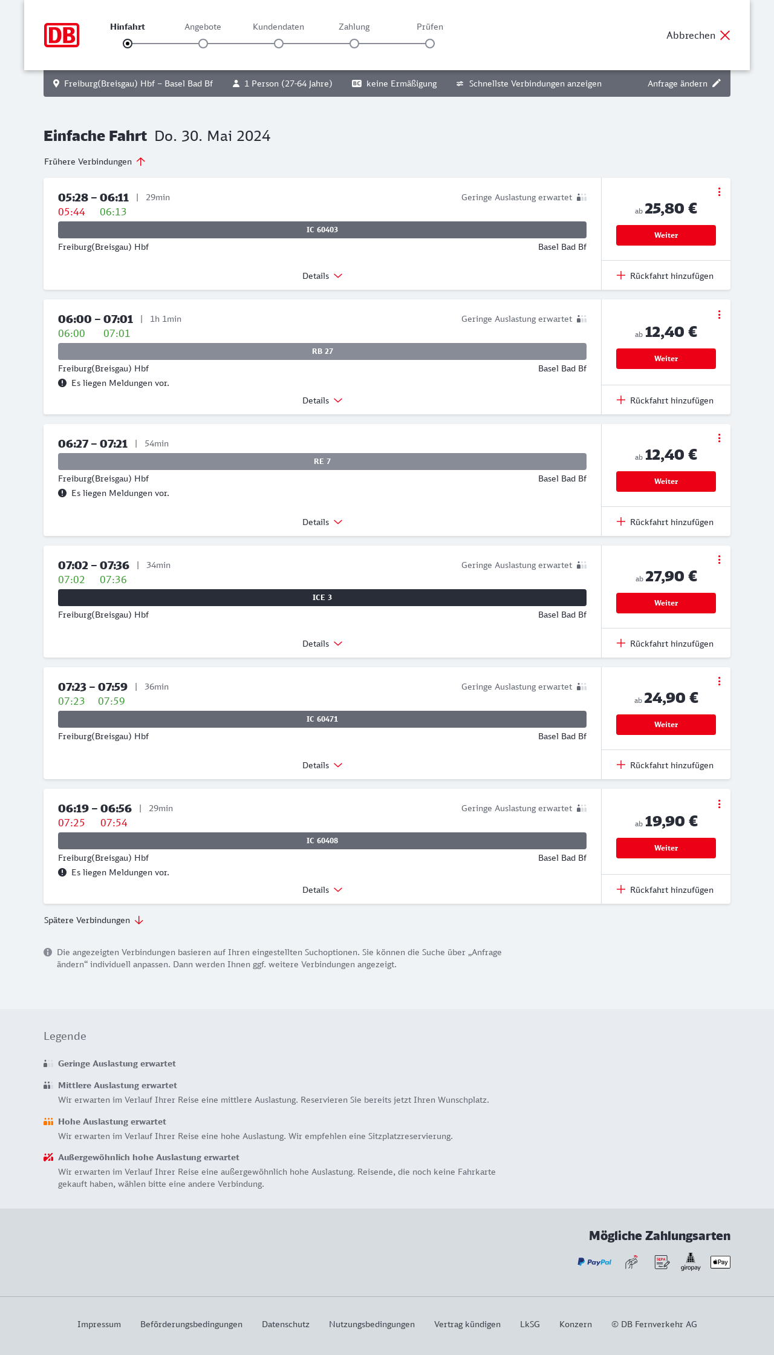
Task: Select the Angebote step circle
Action: coord(203,44)
